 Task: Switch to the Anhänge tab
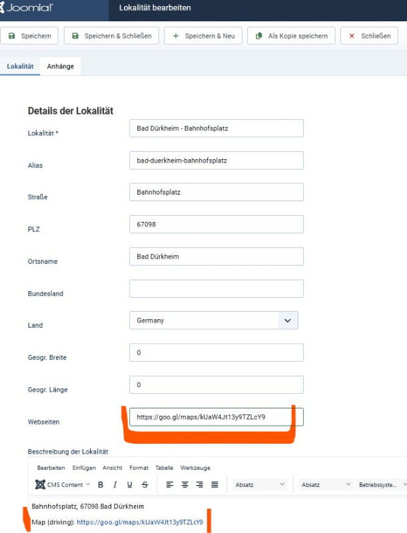pyautogui.click(x=61, y=66)
